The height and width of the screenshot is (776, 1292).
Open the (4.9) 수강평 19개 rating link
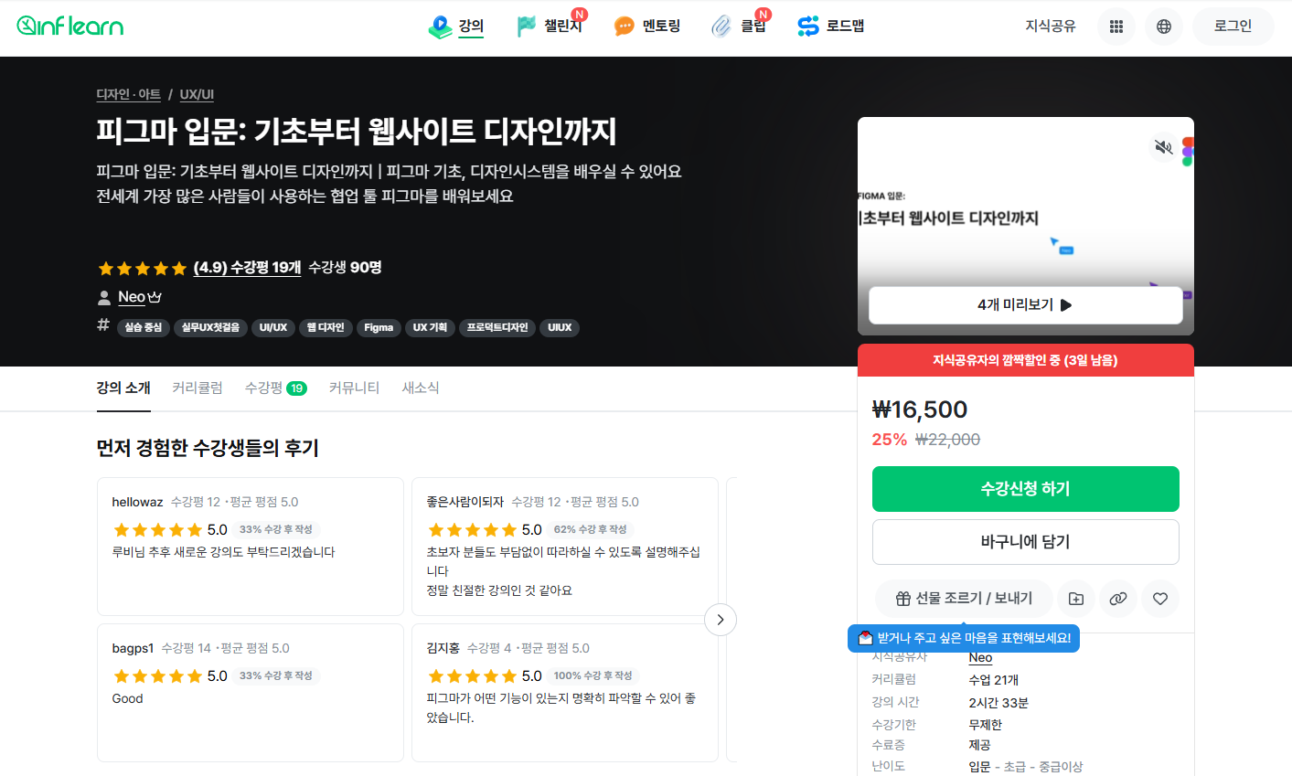point(247,268)
